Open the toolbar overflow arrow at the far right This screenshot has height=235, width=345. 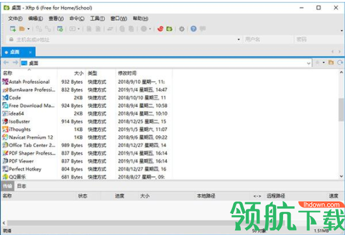tap(341, 31)
